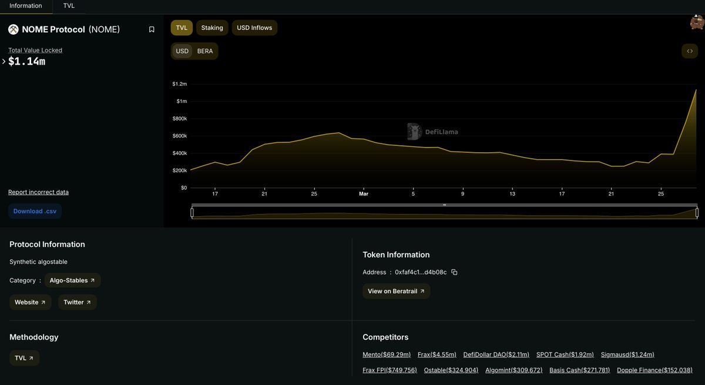Copy the token address
705x385 pixels.
click(x=454, y=272)
